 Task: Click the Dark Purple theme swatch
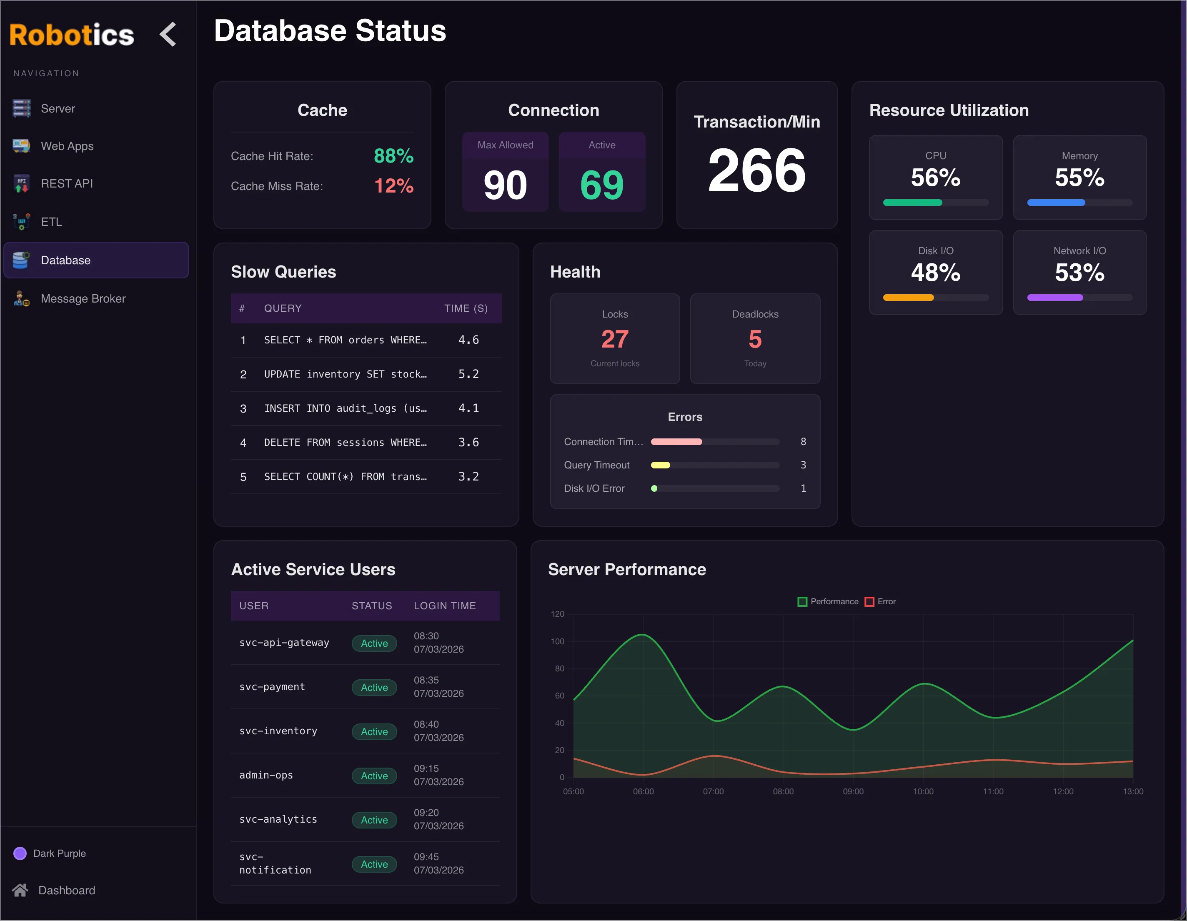[20, 853]
